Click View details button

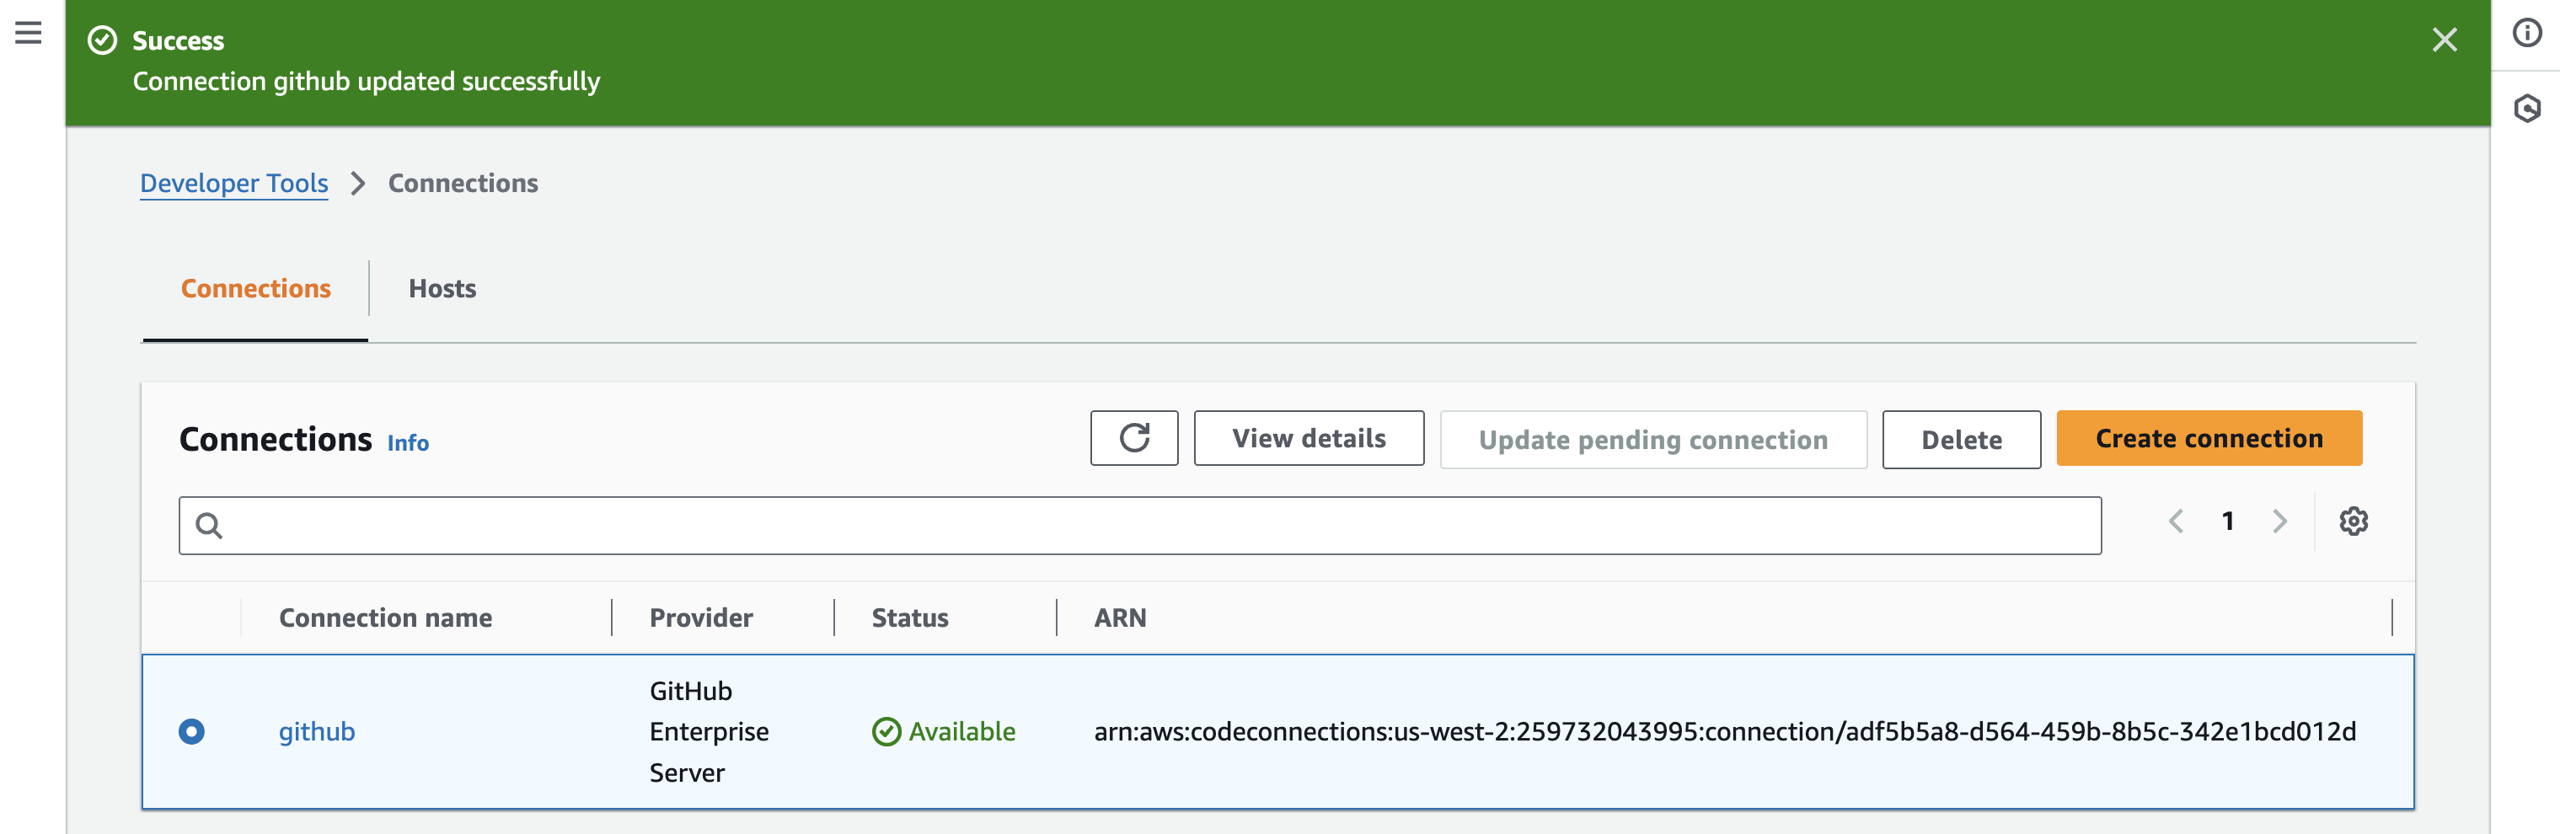(1309, 438)
